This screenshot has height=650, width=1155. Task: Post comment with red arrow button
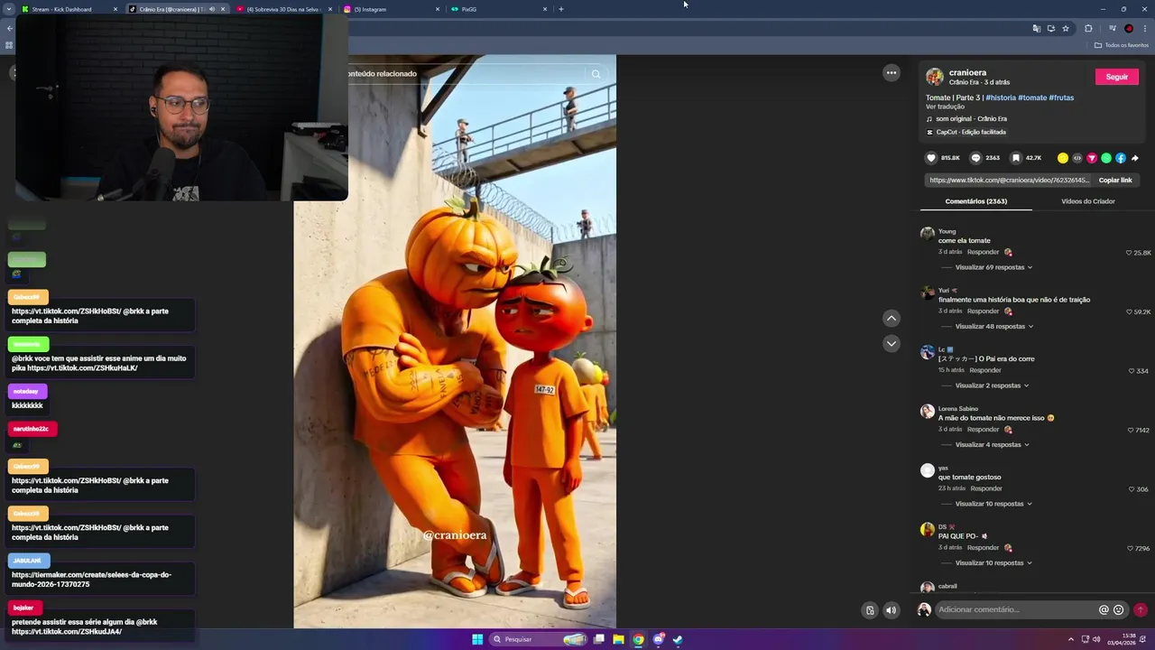(1141, 609)
